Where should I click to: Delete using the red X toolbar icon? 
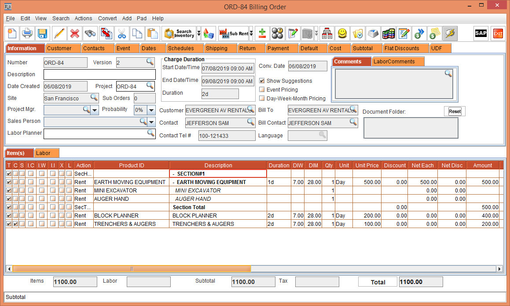pyautogui.click(x=74, y=33)
